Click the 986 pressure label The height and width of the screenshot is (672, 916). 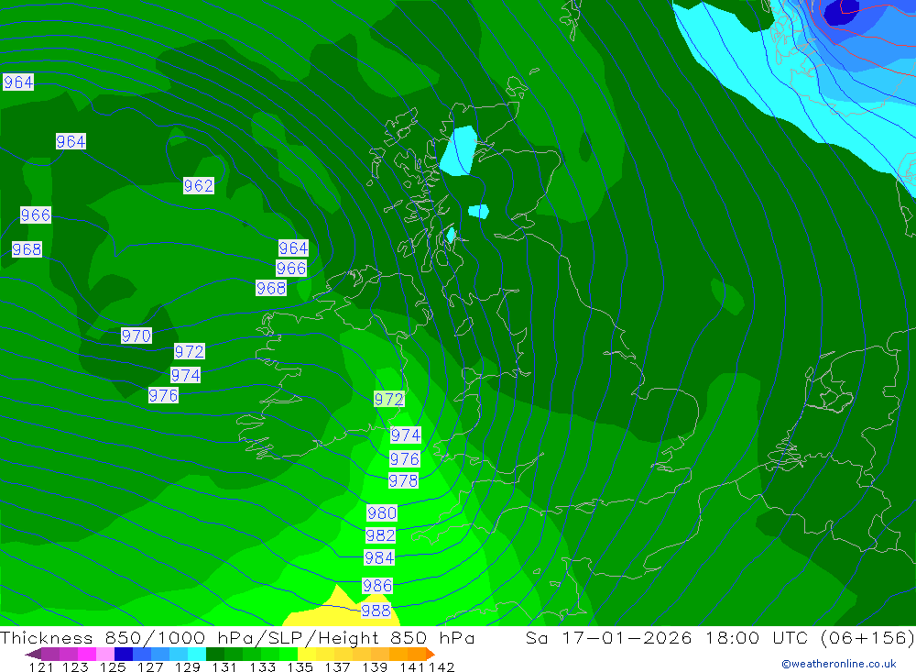point(377,586)
